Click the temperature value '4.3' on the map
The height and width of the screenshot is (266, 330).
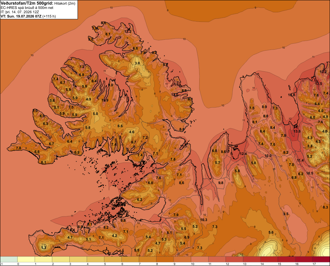coord(318,141)
